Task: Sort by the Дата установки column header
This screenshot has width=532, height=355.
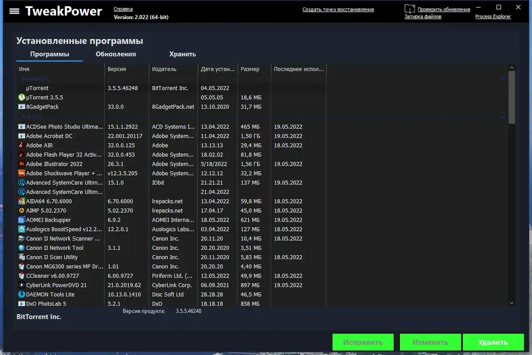Action: (x=218, y=69)
